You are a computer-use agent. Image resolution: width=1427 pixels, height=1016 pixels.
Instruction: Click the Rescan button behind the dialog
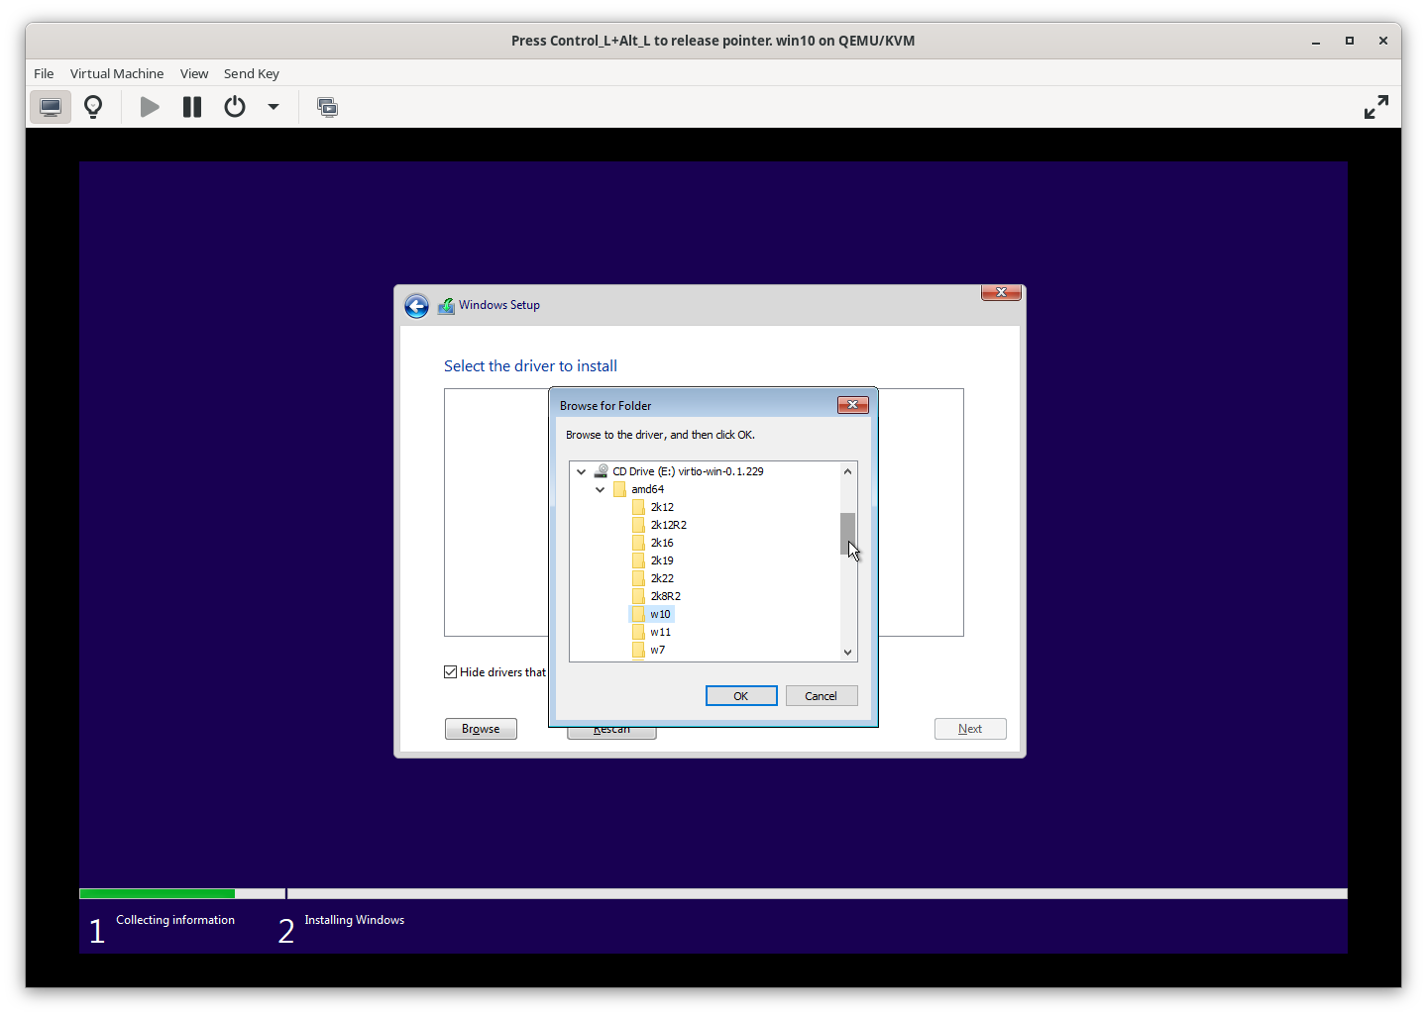pyautogui.click(x=611, y=732)
